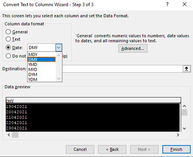Pick the MYD date format entry
193x157 pixels.
tap(42, 69)
